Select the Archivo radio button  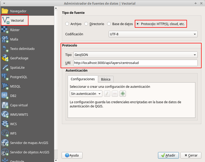pos(67,24)
